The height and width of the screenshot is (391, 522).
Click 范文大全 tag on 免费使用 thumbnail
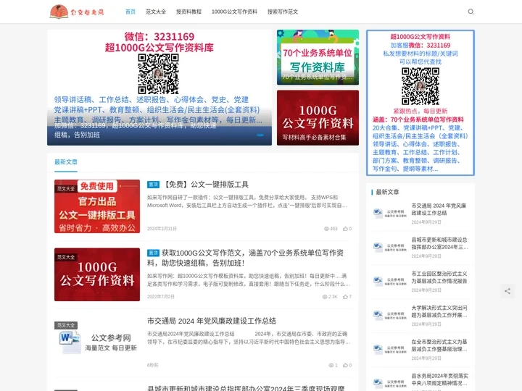pyautogui.click(x=66, y=188)
